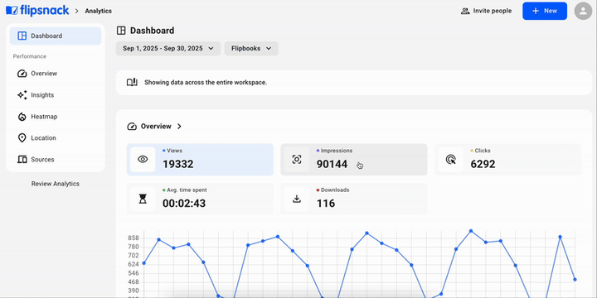This screenshot has height=298, width=597.
Task: Click the 19332 views value
Action: (178, 164)
